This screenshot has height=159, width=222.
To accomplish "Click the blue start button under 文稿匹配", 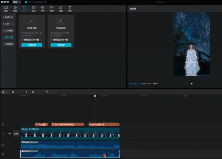I will click(x=61, y=45).
